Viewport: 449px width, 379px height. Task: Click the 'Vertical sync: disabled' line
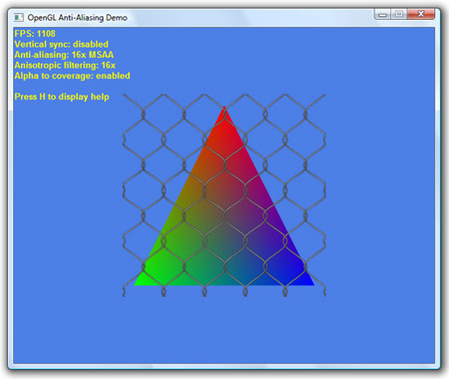click(x=62, y=44)
